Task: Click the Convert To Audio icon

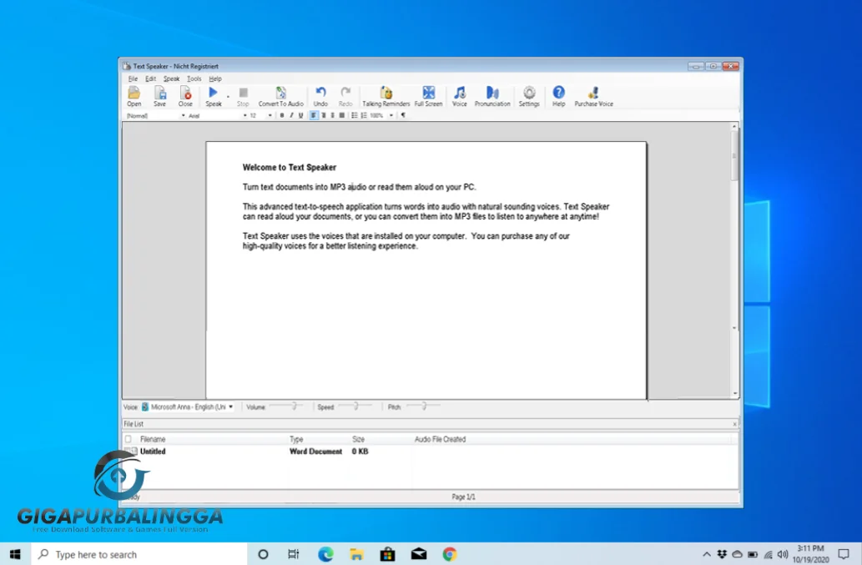Action: click(281, 94)
